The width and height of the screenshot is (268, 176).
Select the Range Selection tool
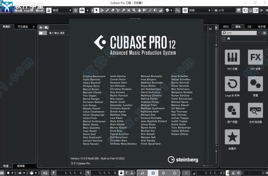(x=102, y=10)
